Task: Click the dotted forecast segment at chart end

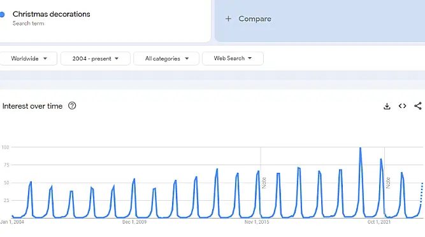Action: coord(421,193)
